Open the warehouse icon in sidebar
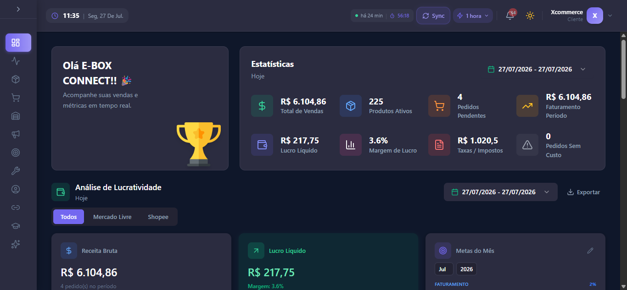The image size is (627, 290). click(16, 116)
